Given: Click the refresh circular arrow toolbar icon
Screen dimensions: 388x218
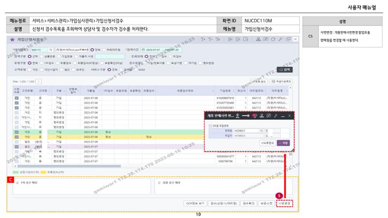Looking at the screenshot, I should (x=273, y=39).
